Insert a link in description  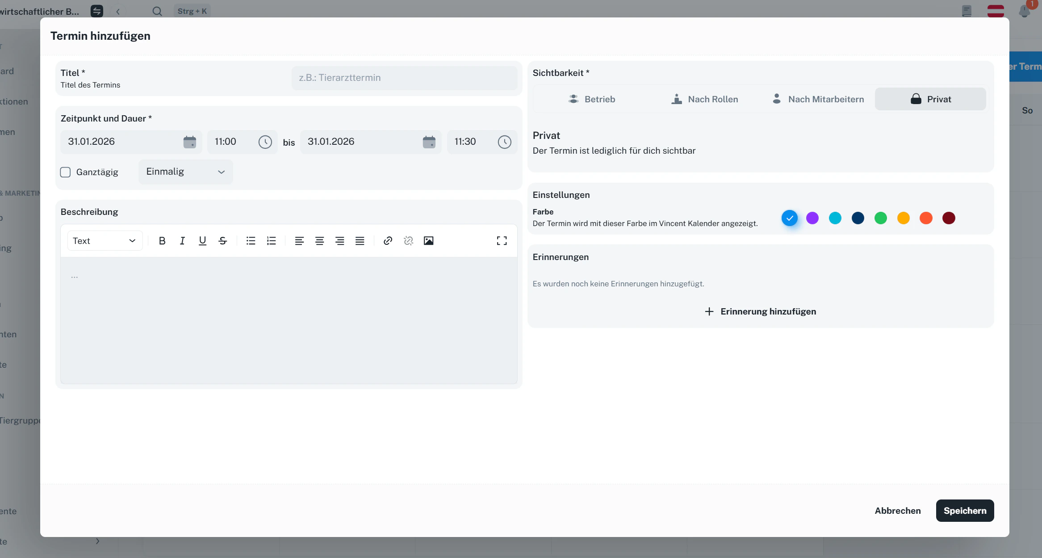(x=388, y=241)
